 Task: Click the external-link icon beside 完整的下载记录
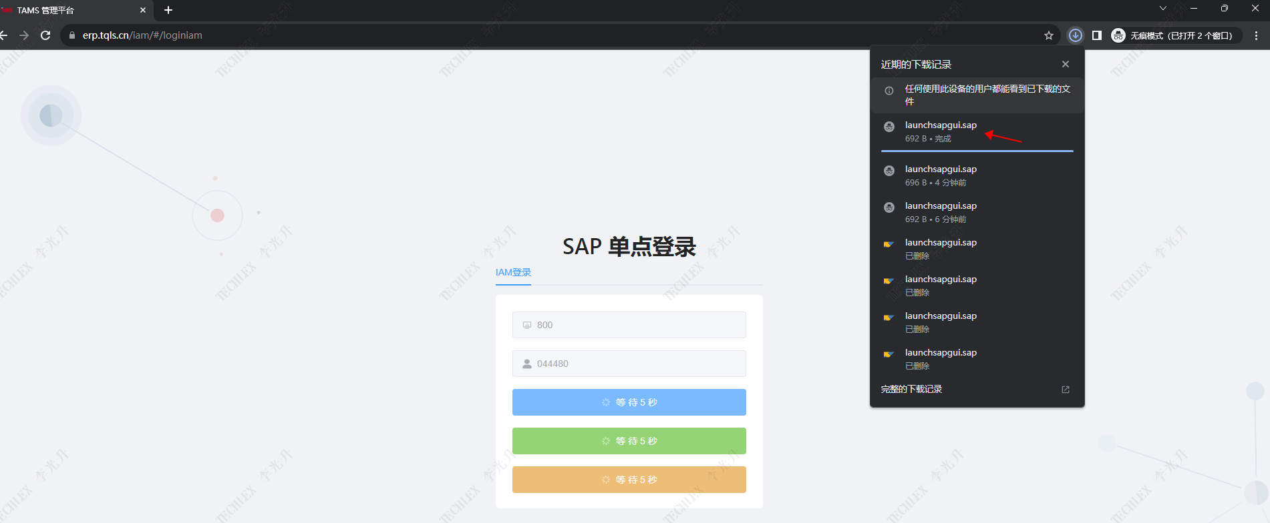pyautogui.click(x=1066, y=390)
